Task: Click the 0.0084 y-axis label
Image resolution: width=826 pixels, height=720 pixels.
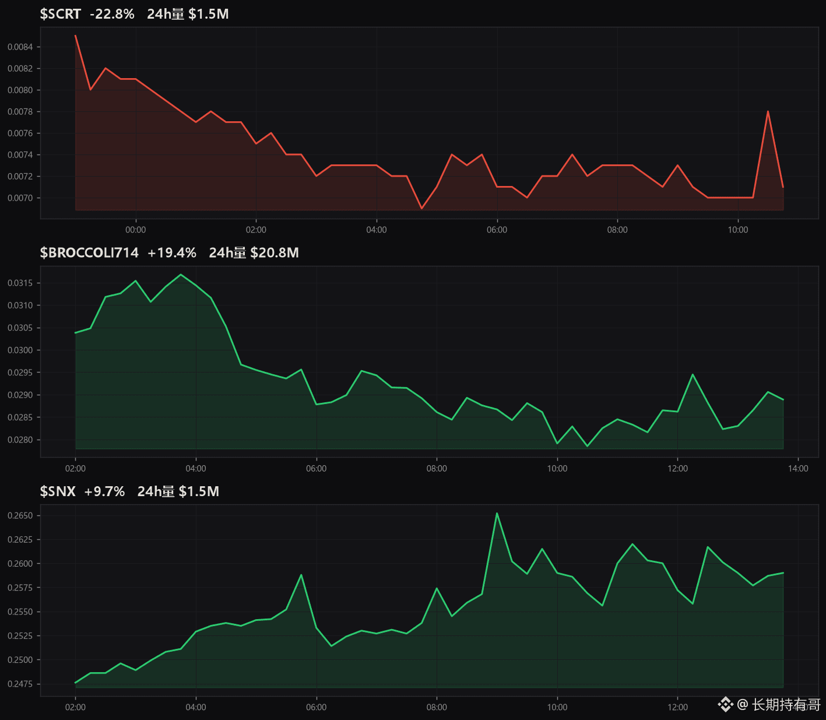Action: (x=20, y=47)
